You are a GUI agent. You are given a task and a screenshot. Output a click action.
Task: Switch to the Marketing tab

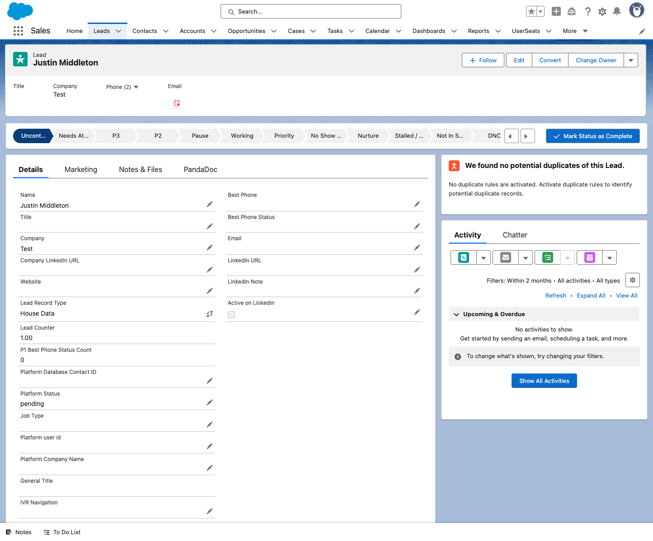(81, 169)
